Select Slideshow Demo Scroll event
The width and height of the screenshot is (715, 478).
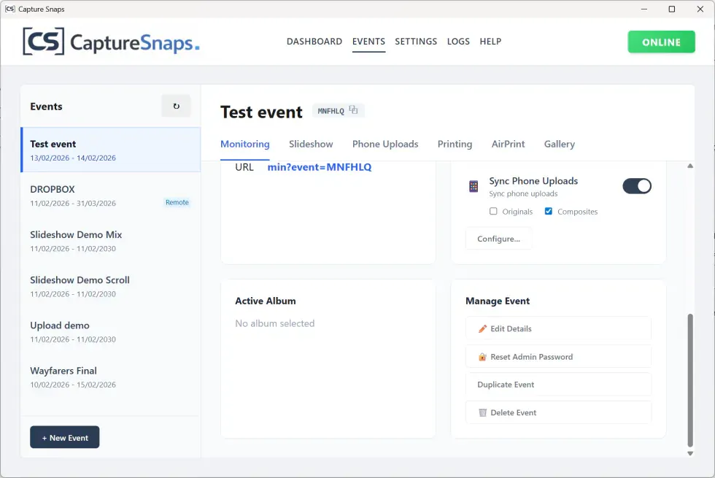110,286
